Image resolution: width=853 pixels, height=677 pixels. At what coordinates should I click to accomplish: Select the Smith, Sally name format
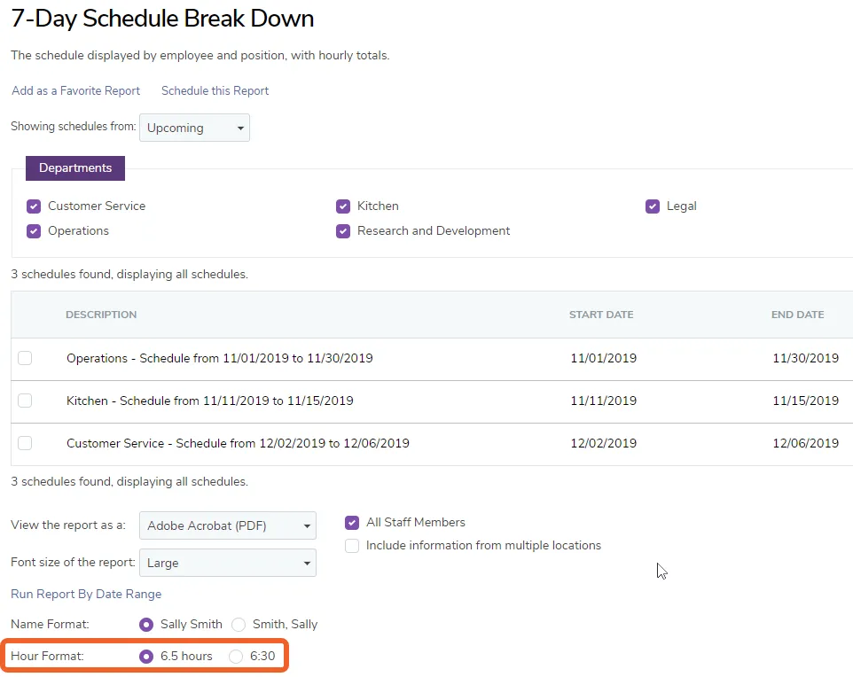[x=239, y=625]
